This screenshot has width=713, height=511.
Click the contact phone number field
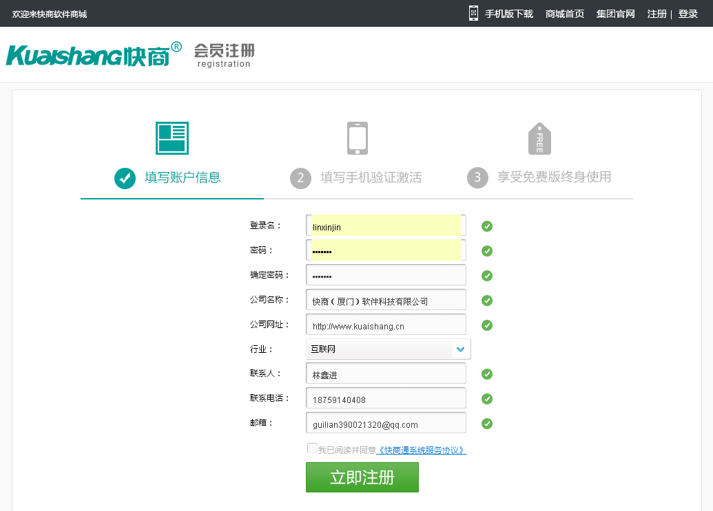click(x=386, y=399)
